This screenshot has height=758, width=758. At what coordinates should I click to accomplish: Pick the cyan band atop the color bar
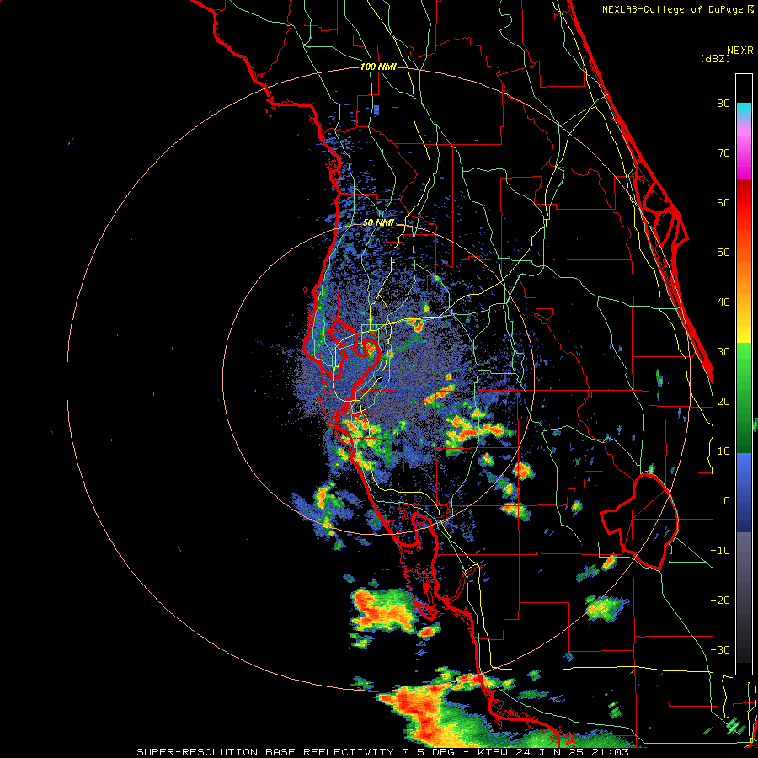pyautogui.click(x=744, y=110)
